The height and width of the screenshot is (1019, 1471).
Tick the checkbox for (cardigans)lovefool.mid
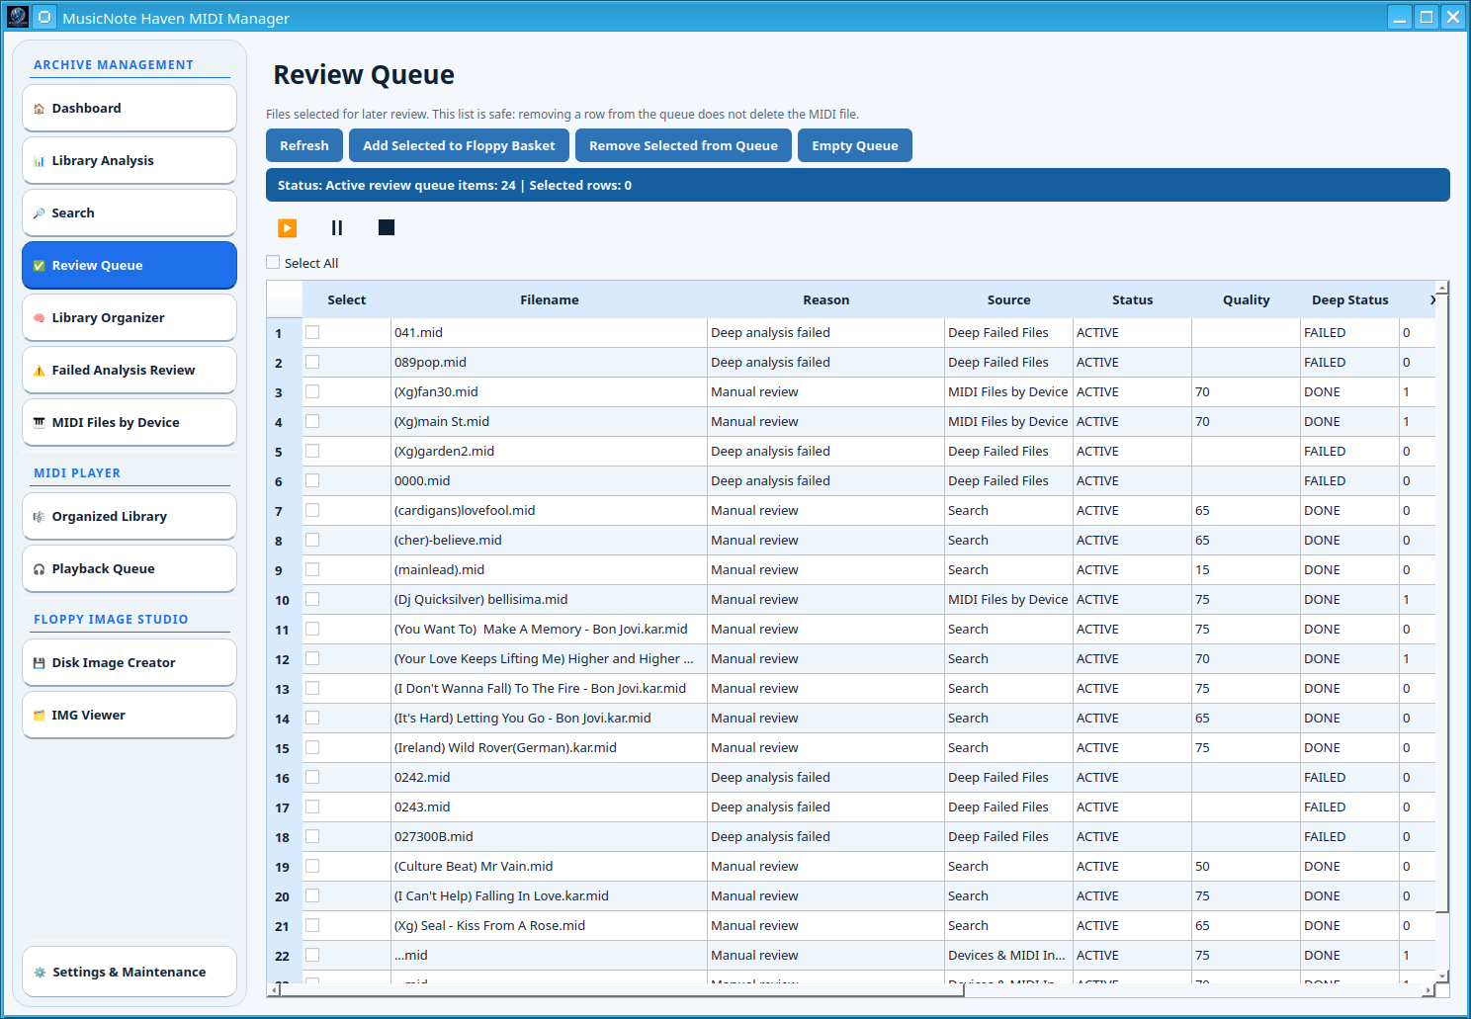(312, 511)
